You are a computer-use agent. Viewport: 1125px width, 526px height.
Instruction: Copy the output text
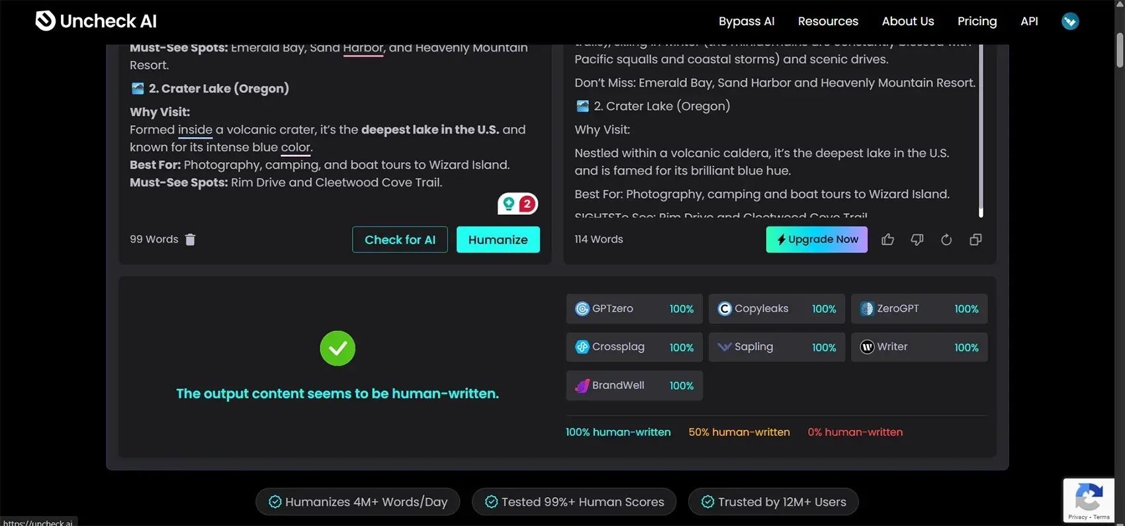click(975, 240)
